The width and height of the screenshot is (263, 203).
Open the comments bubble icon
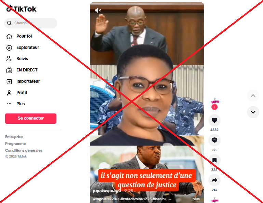(214, 140)
